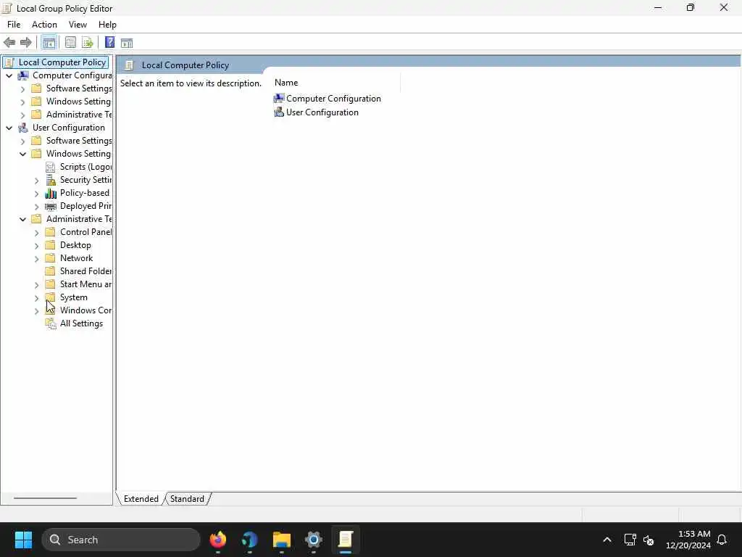Collapse Windows Settings under User Configuration
Viewport: 742px width, 557px height.
click(x=22, y=154)
